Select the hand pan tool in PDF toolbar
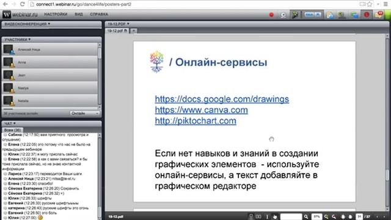Viewport: 391px width, 220px height. (275, 217)
